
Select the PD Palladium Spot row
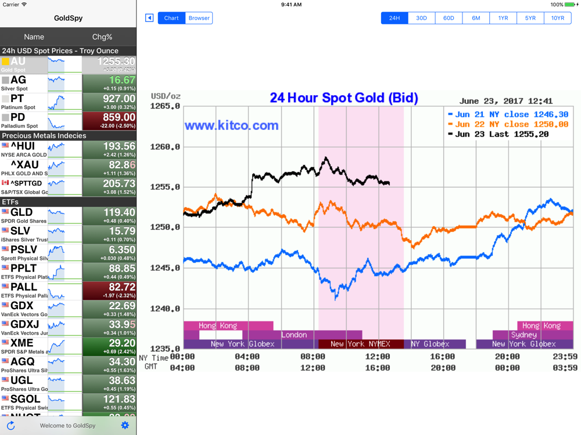[68, 121]
